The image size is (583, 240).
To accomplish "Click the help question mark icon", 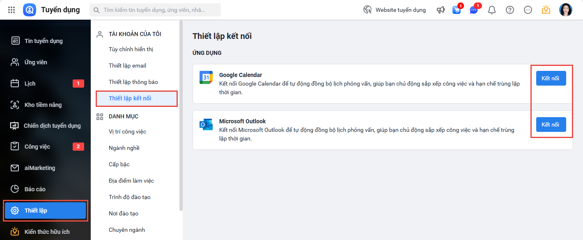I will (x=510, y=10).
